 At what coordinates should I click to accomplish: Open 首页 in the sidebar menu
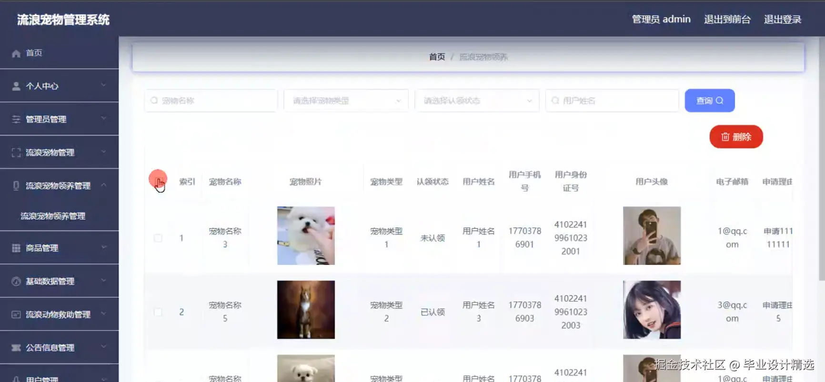point(59,53)
